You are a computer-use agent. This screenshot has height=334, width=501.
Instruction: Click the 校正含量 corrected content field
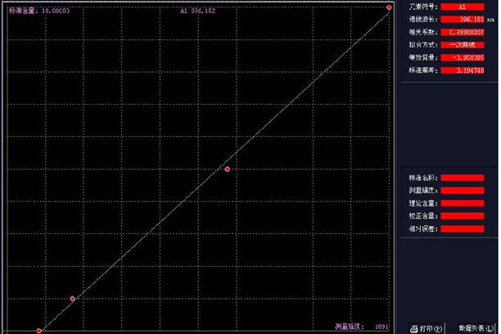coord(462,215)
